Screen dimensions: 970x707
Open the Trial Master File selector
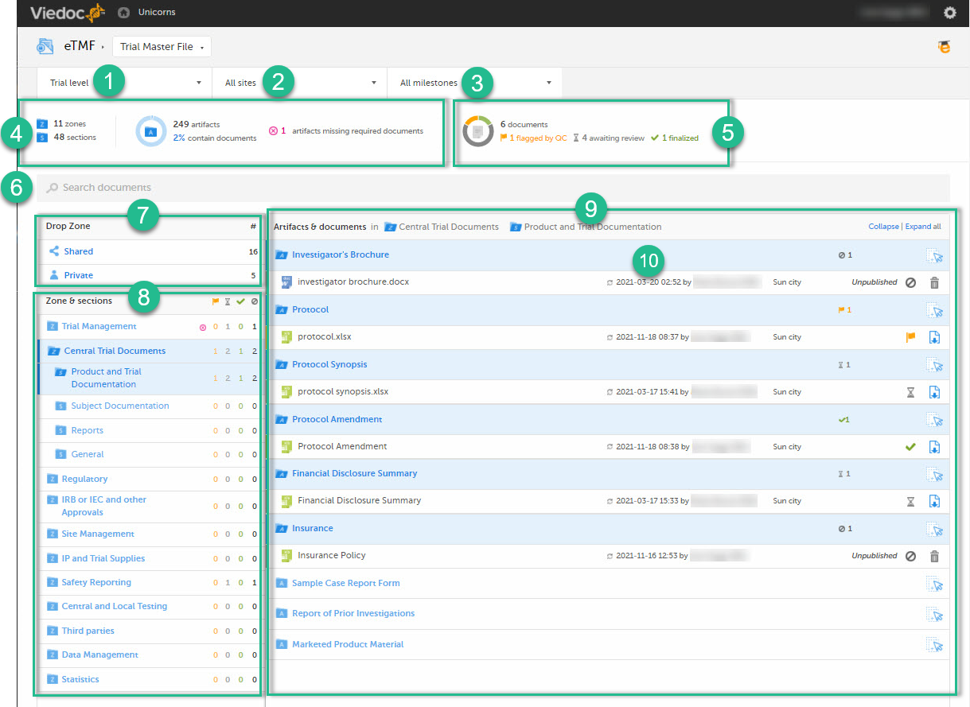(162, 47)
